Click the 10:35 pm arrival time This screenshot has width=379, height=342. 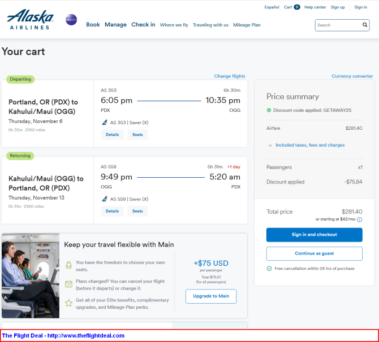click(223, 100)
